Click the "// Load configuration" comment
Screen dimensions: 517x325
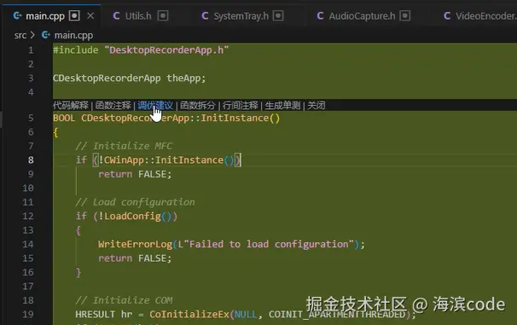click(135, 202)
